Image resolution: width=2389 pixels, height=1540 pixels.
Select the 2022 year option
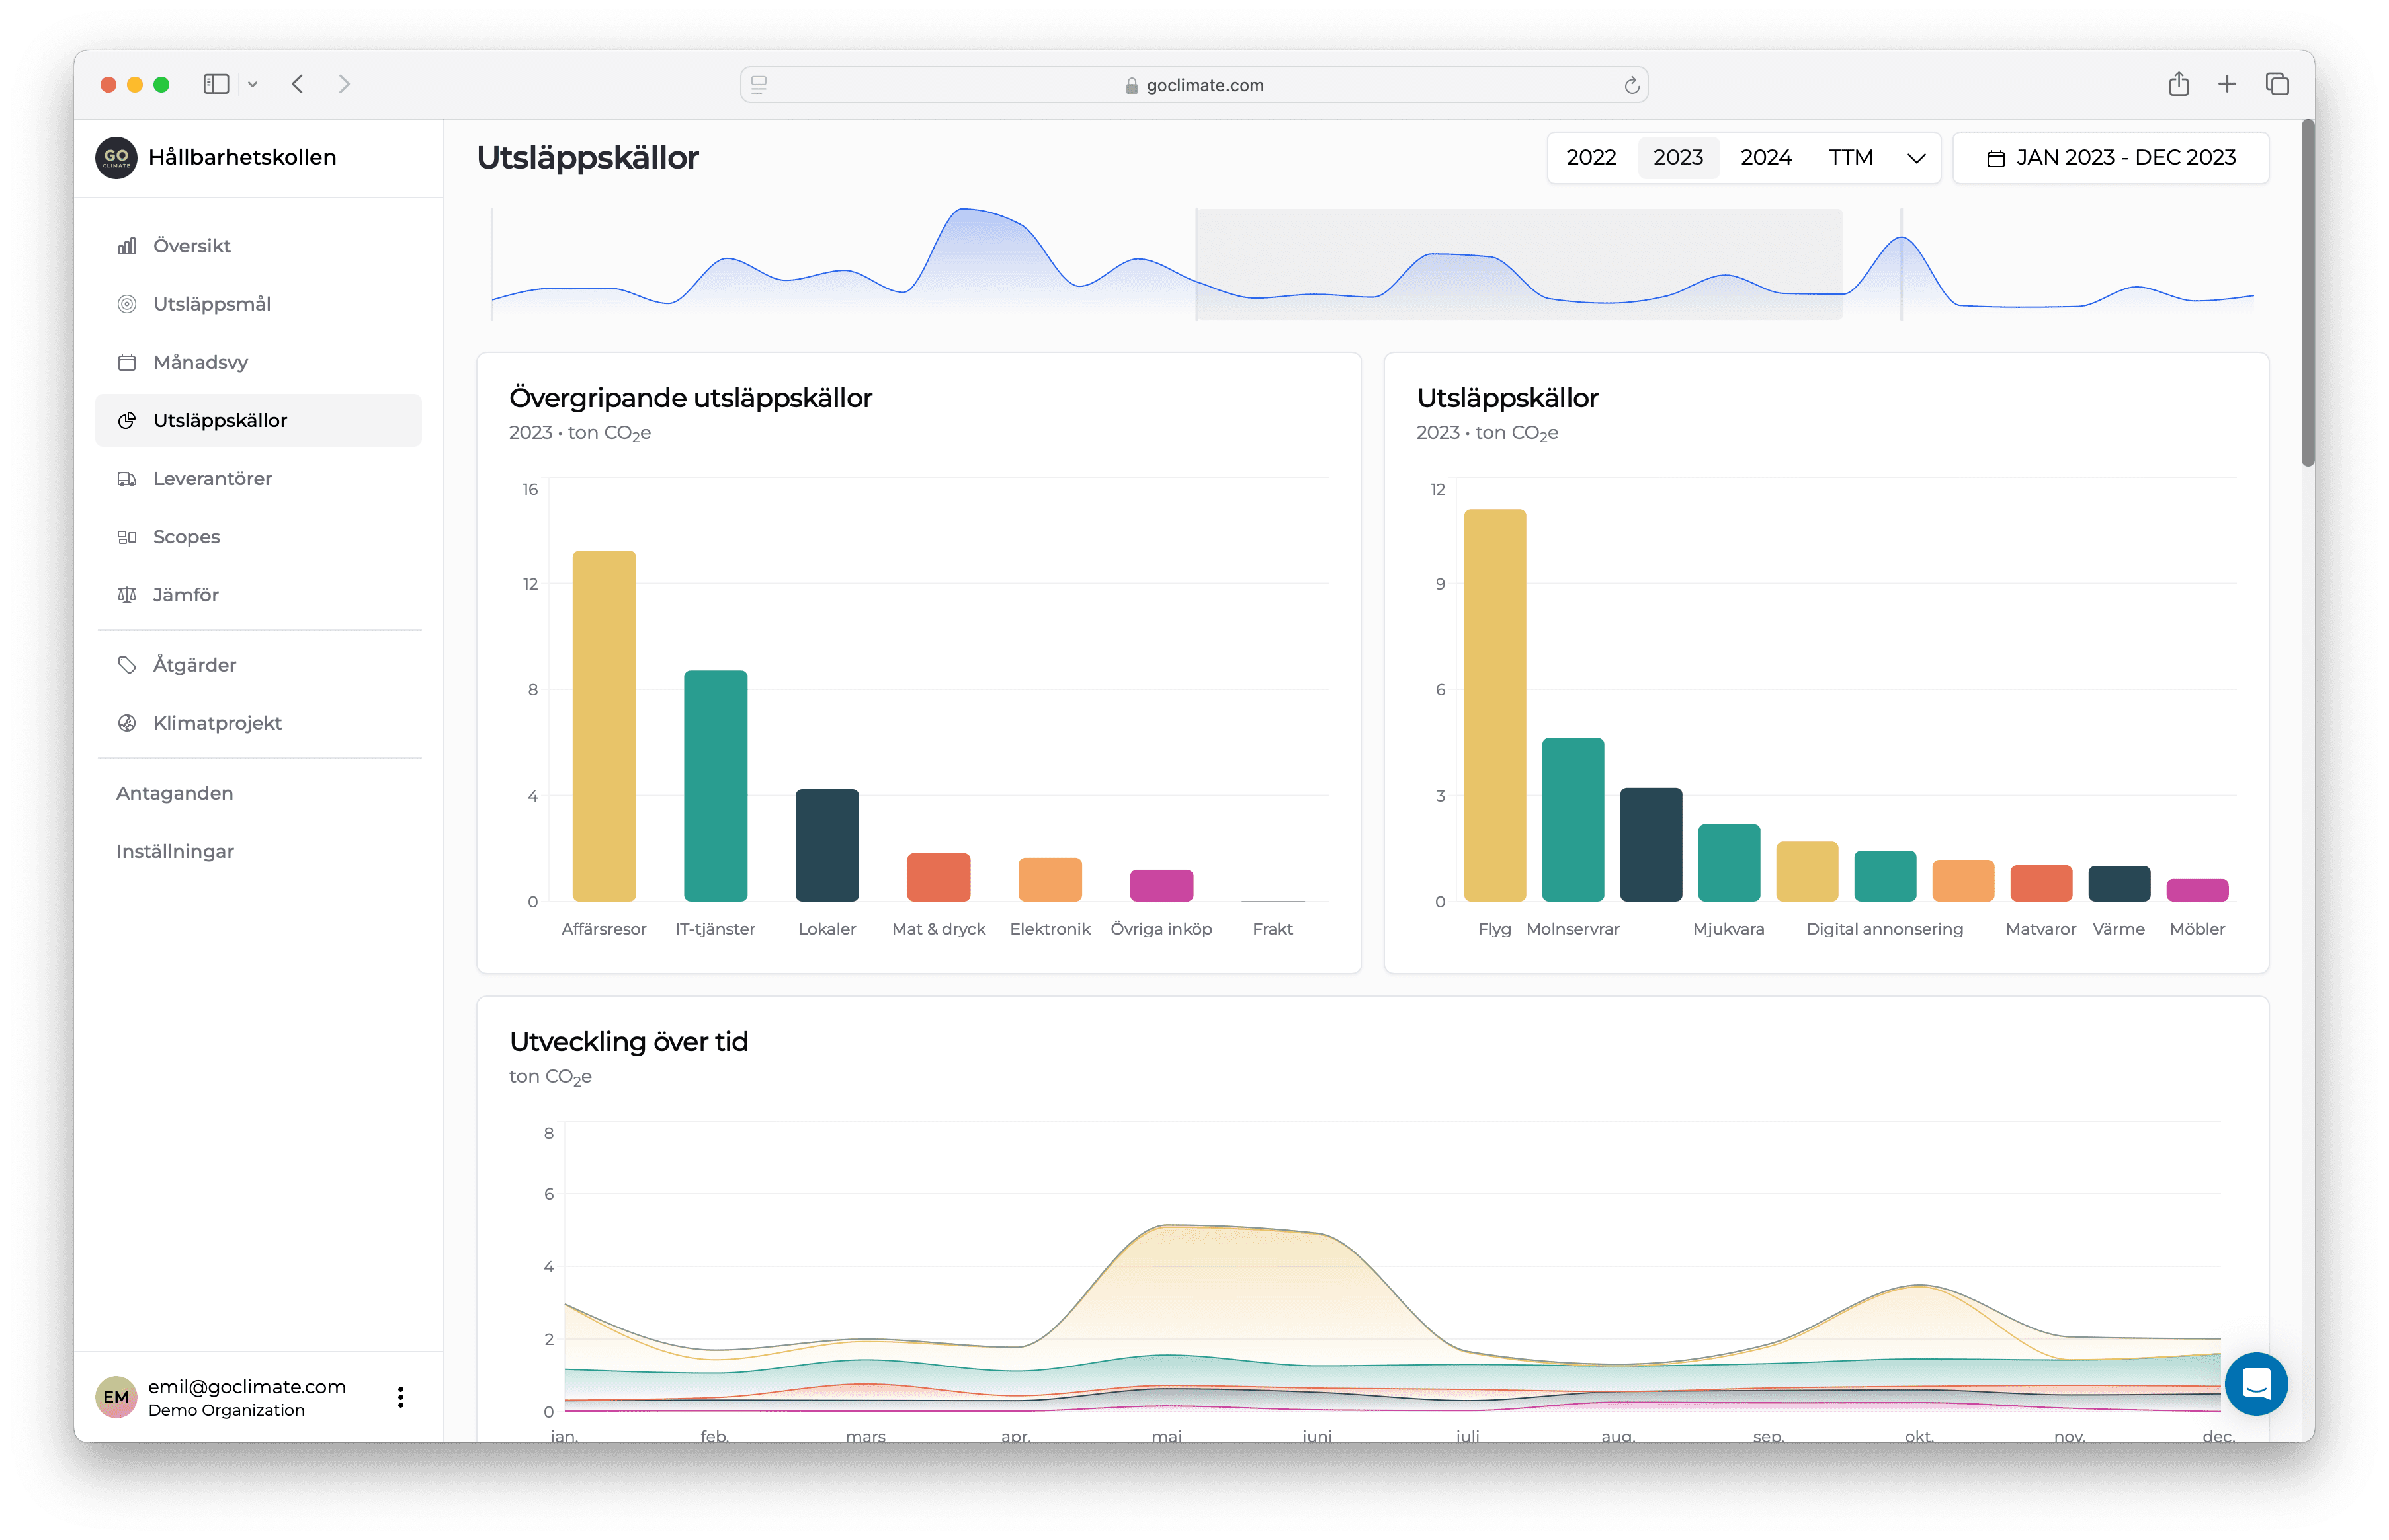[1591, 158]
